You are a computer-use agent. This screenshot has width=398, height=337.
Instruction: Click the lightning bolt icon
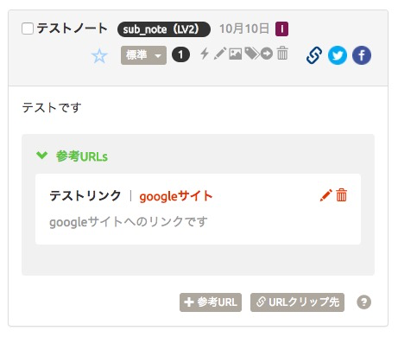(205, 54)
